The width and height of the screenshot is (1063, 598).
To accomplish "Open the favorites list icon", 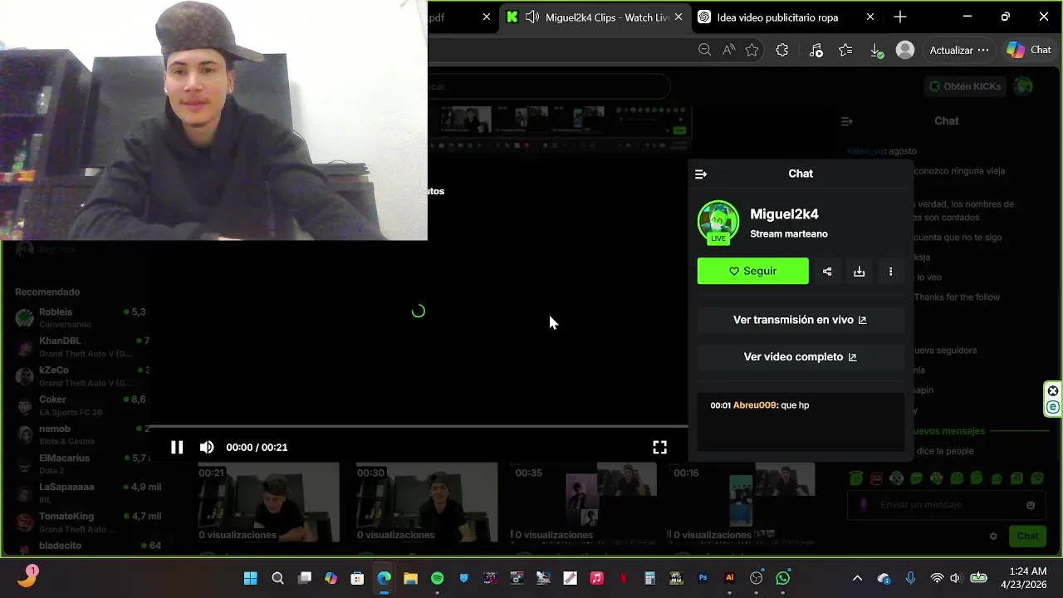I will point(845,50).
